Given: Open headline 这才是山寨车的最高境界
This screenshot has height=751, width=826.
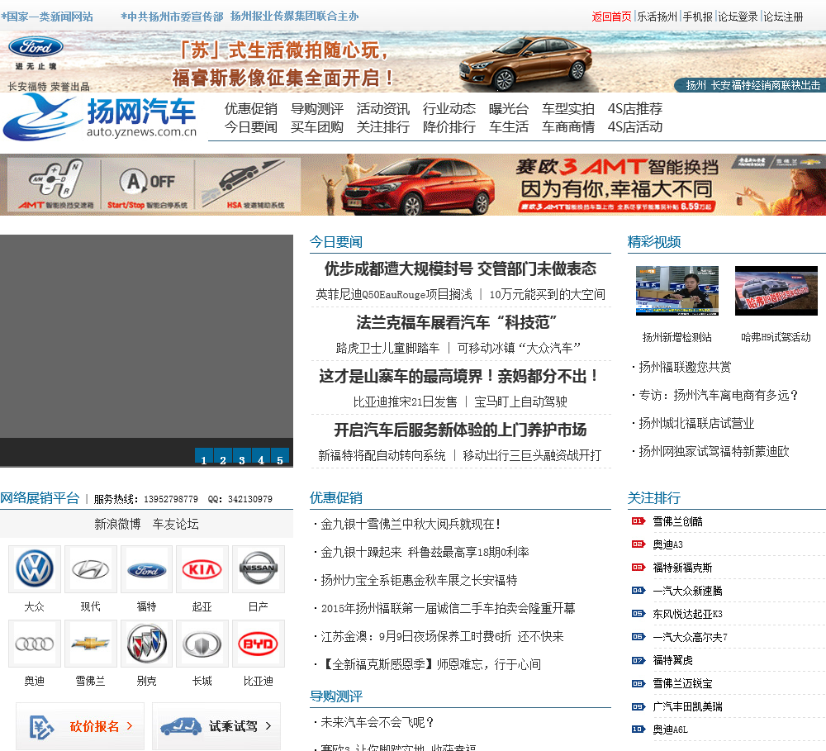Looking at the screenshot, I should (x=458, y=376).
